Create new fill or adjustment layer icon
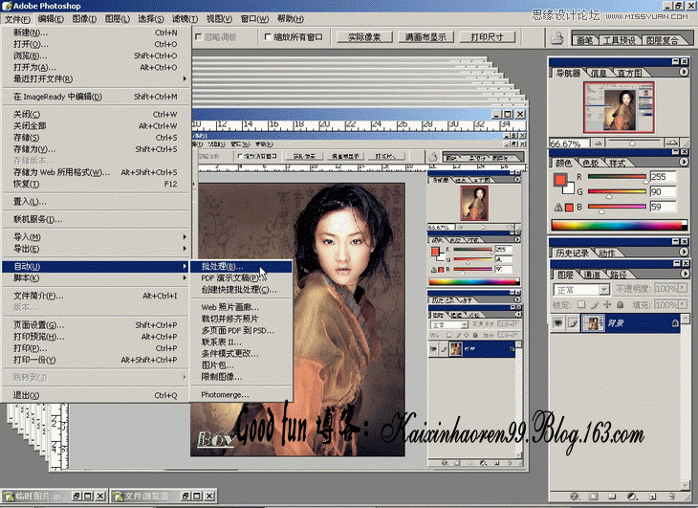The height and width of the screenshot is (508, 698). [x=631, y=496]
